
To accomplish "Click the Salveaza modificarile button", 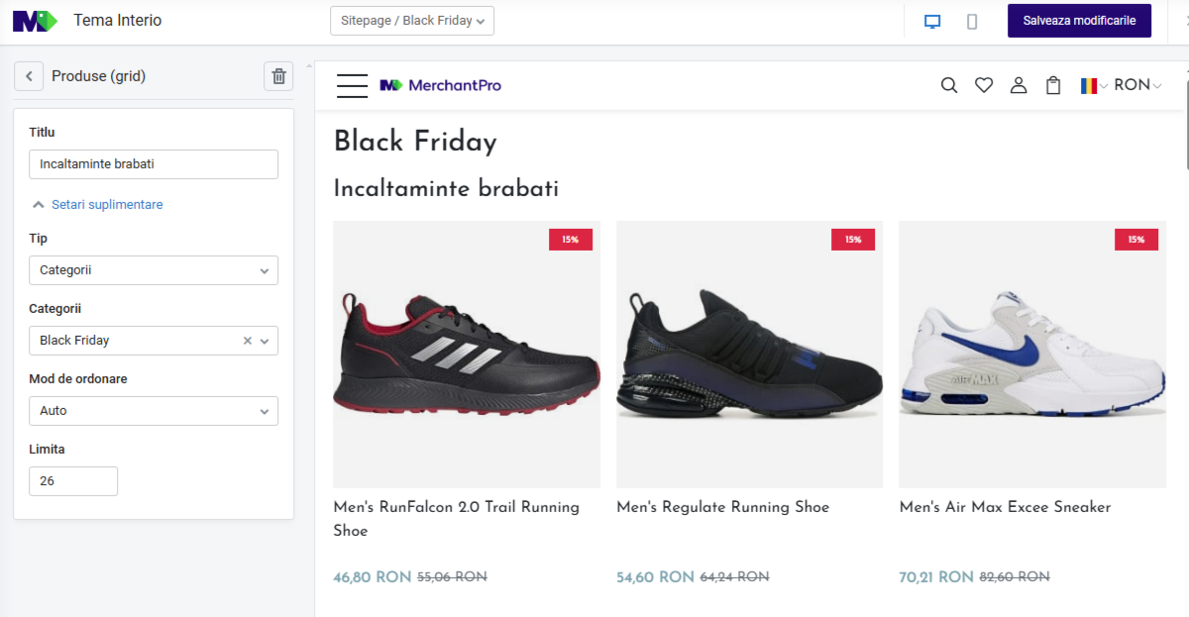I will tap(1079, 21).
